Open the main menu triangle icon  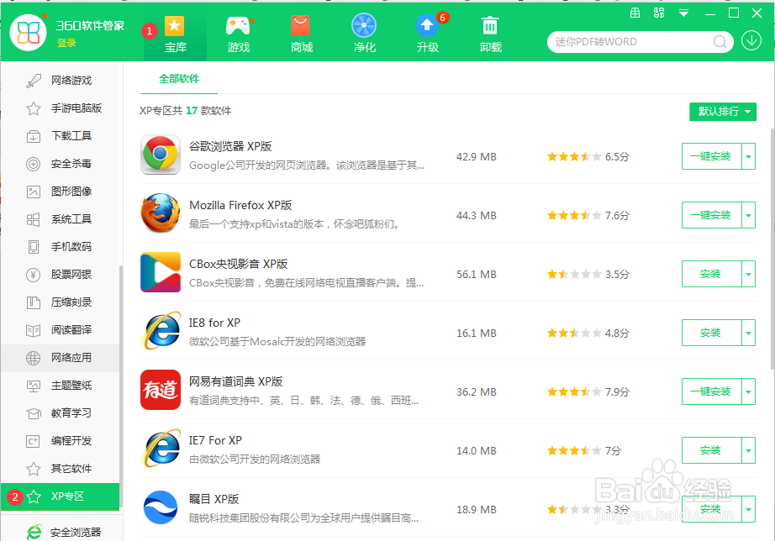click(x=683, y=13)
